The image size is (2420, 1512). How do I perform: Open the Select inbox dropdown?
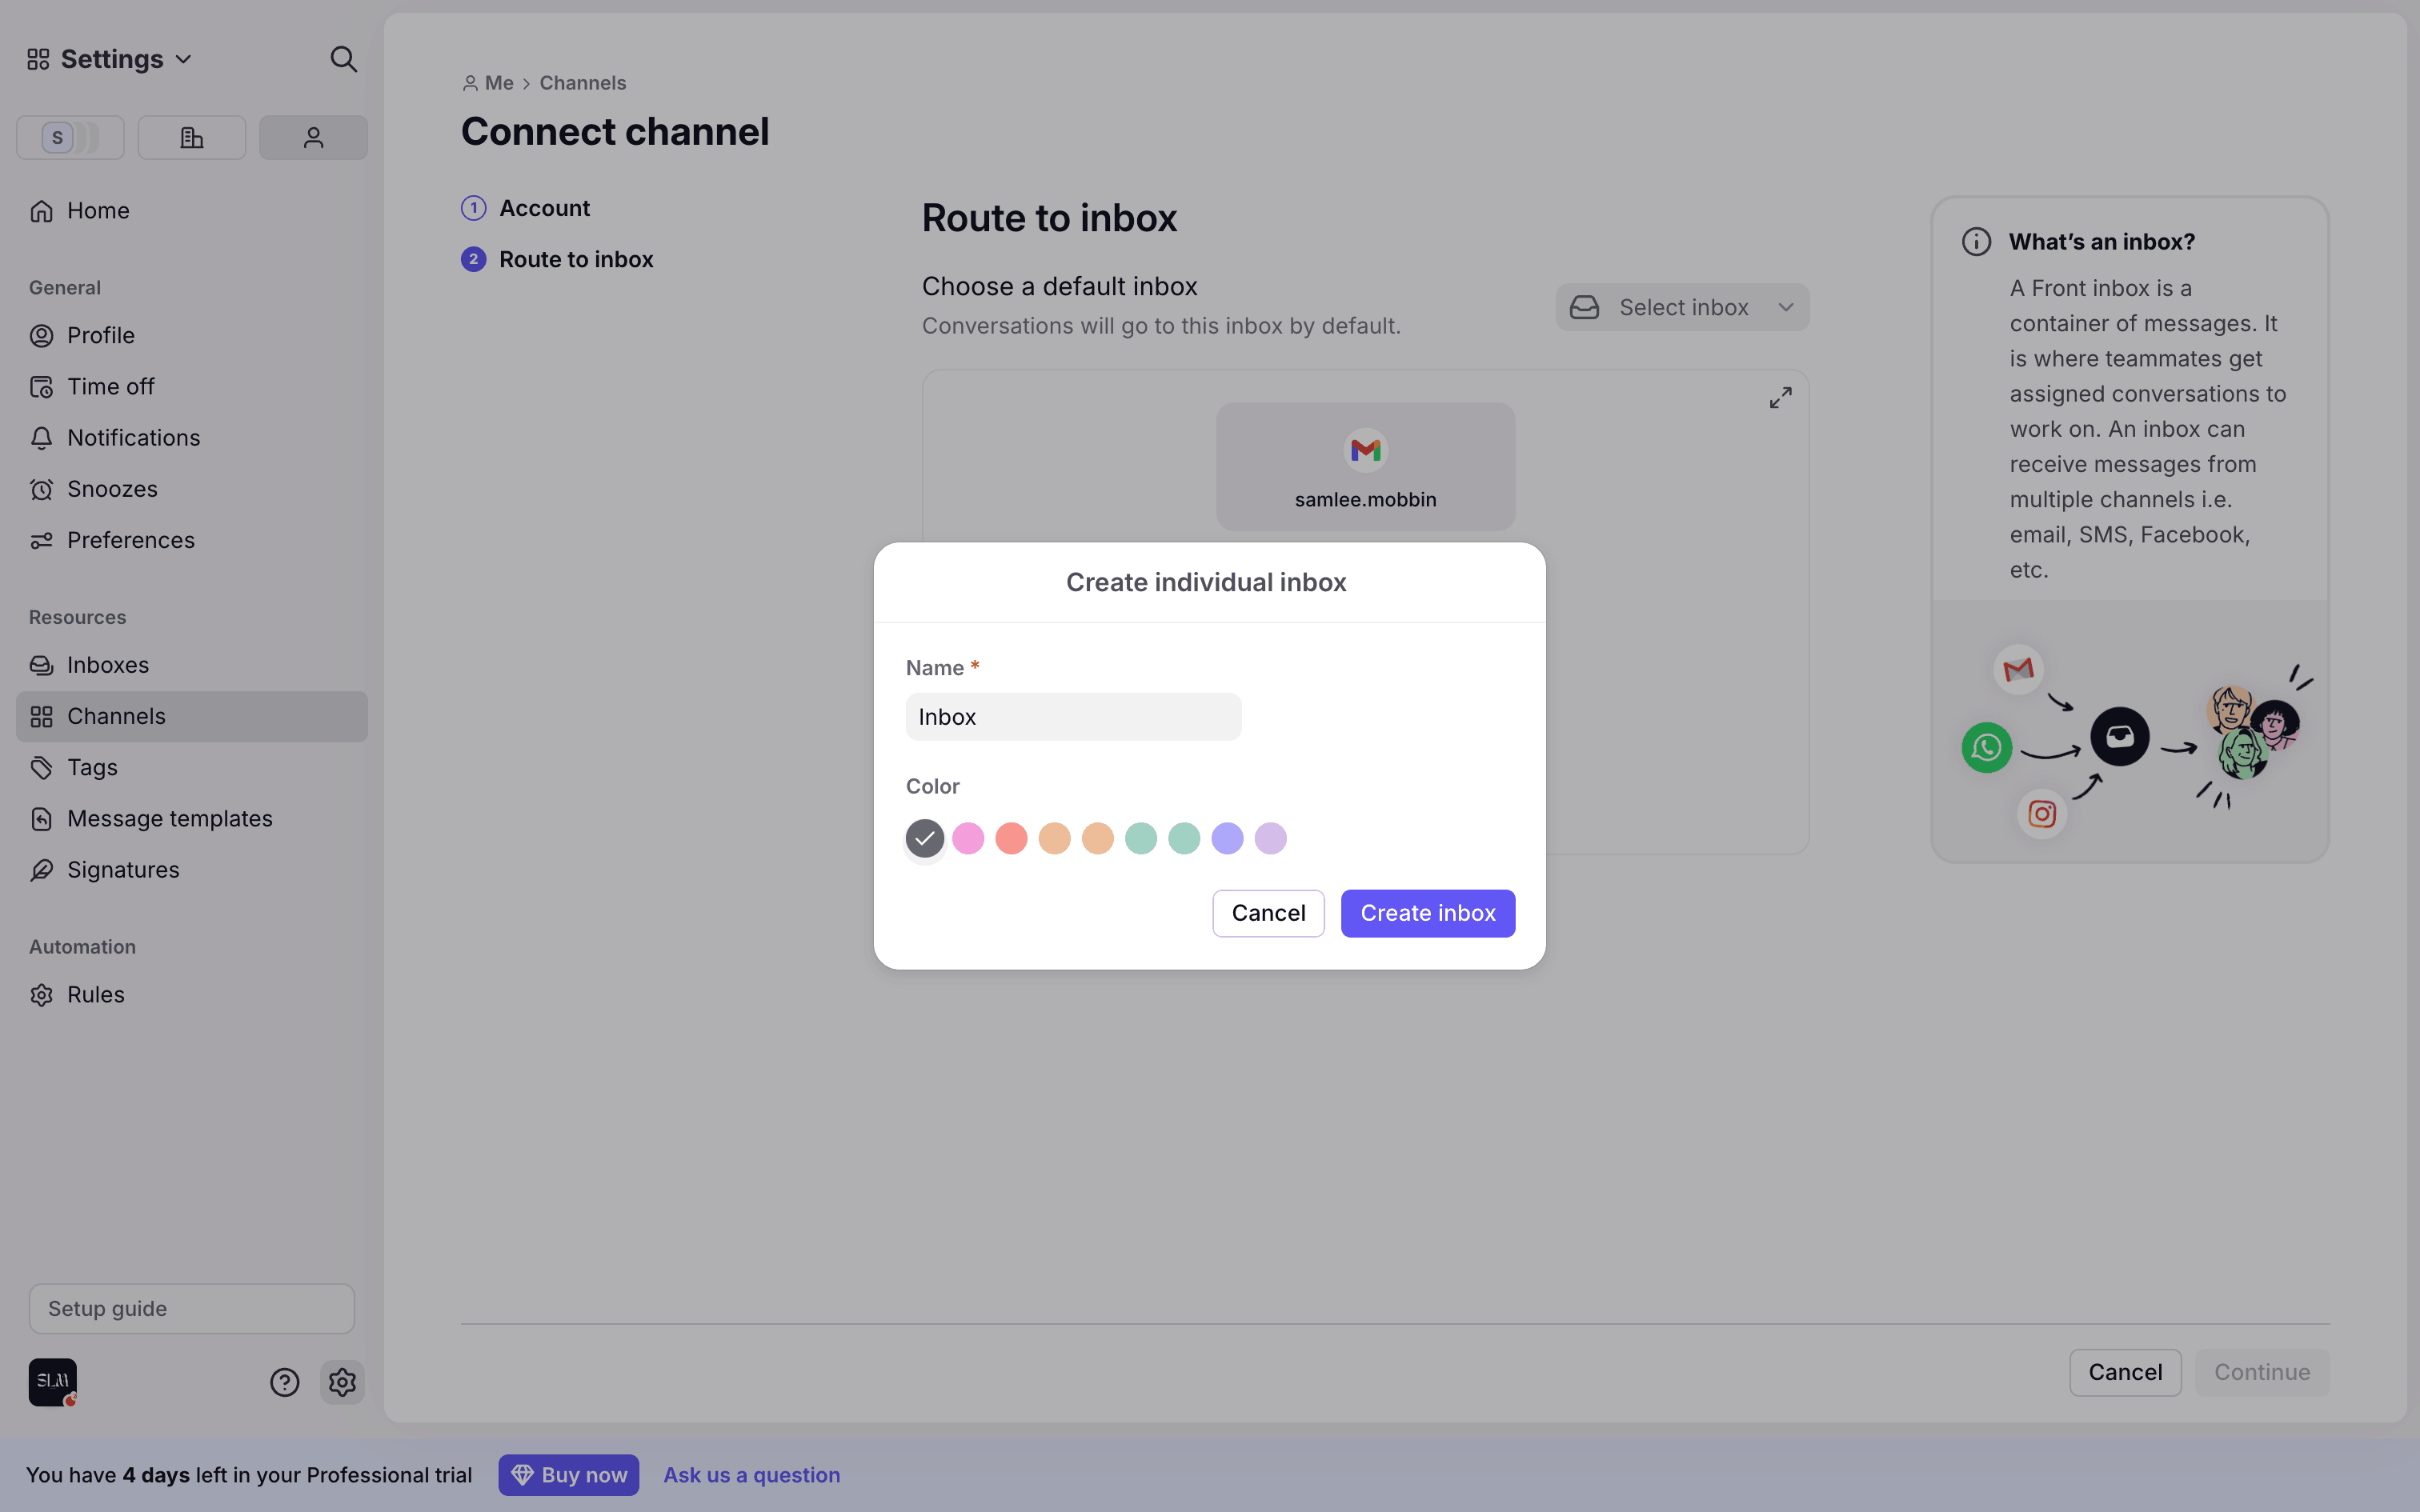(1682, 307)
